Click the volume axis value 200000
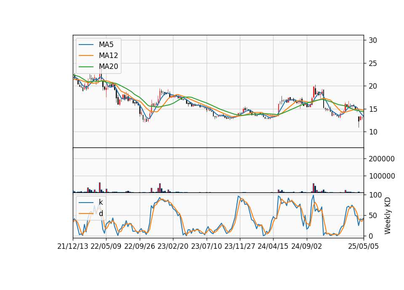404x290 pixels. pyautogui.click(x=382, y=159)
